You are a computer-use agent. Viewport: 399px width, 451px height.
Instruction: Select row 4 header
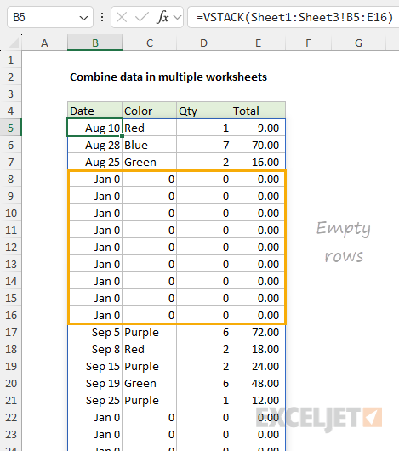pos(11,111)
